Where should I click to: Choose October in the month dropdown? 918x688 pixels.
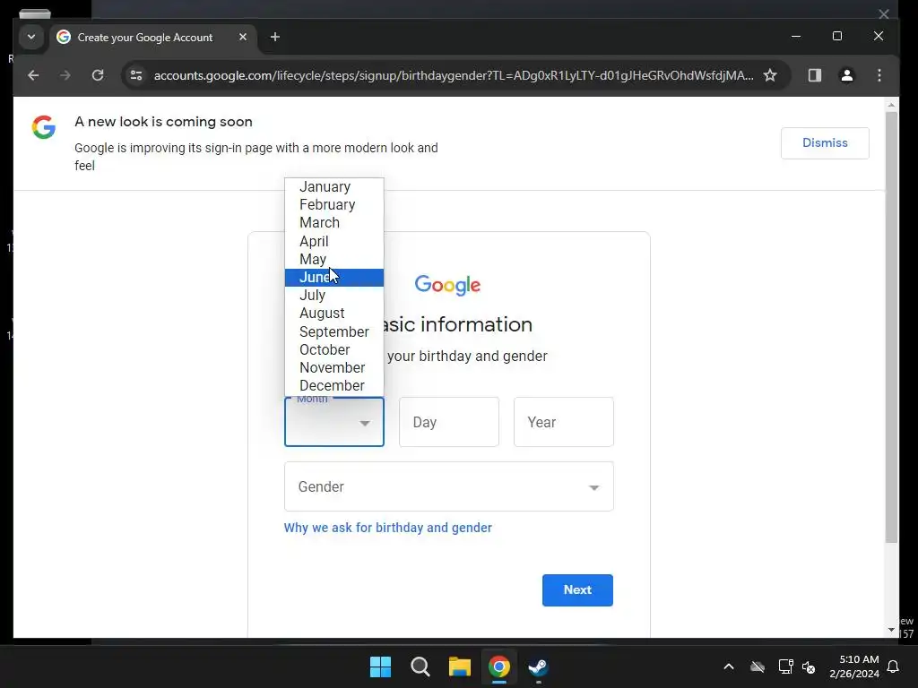333,350
